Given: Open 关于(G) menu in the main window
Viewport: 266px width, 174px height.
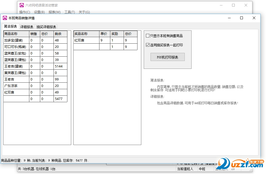Looking at the screenshot, I should (x=84, y=12).
